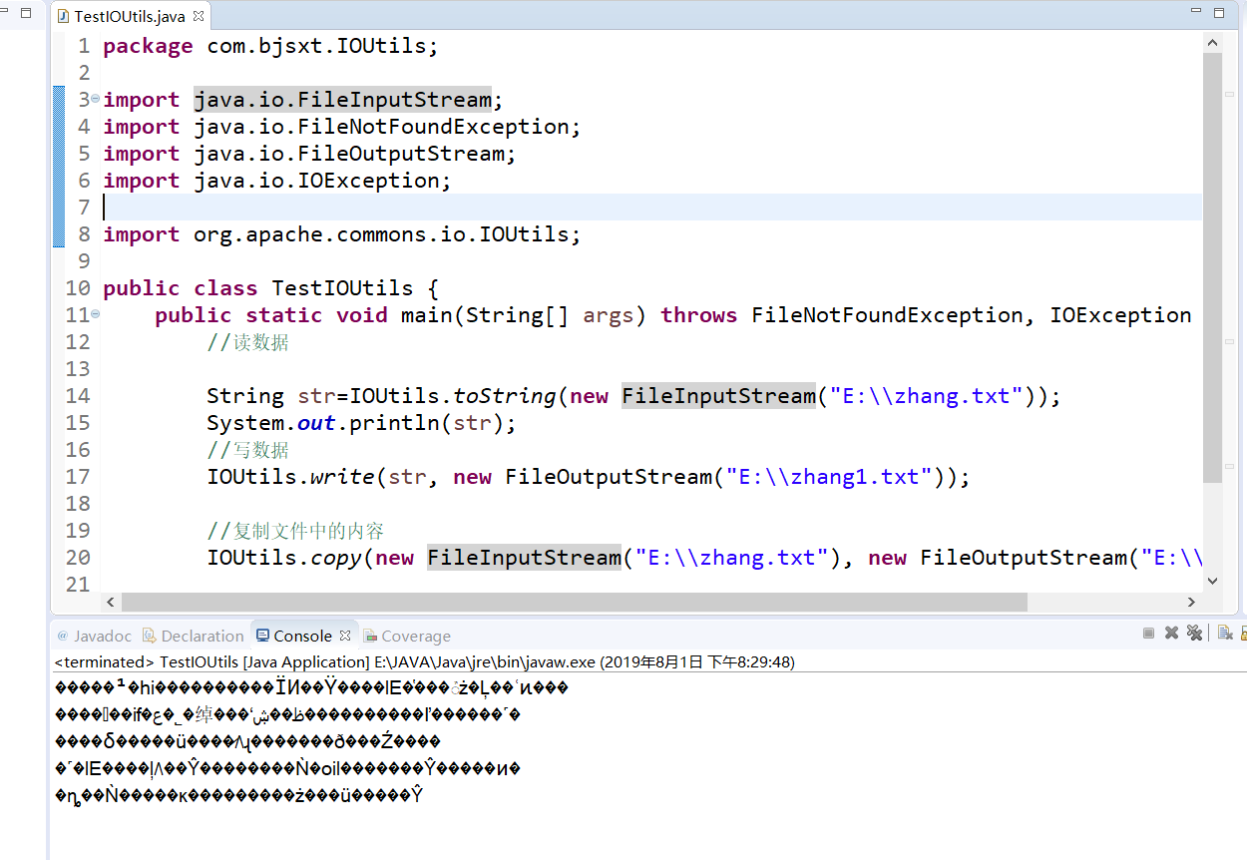This screenshot has width=1247, height=860.
Task: Open the Coverage view tab
Action: tap(407, 636)
